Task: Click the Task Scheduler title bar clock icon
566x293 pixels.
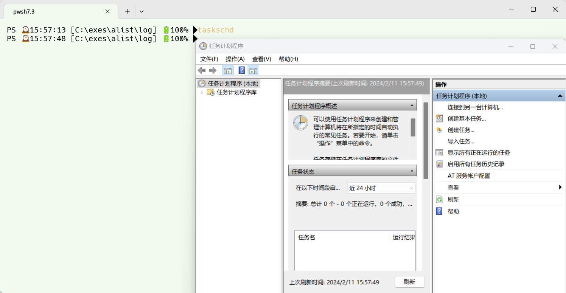Action: (x=203, y=46)
